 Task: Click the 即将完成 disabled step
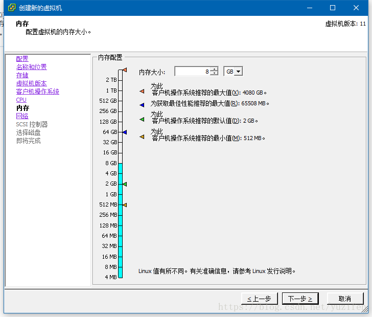pyautogui.click(x=29, y=141)
